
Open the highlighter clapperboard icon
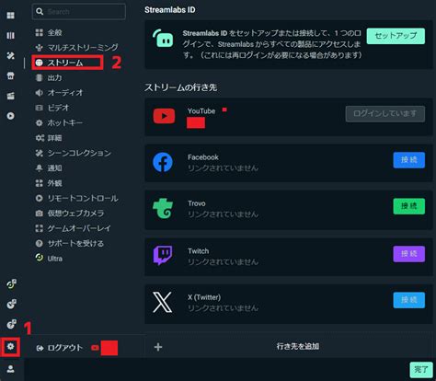coord(11,96)
